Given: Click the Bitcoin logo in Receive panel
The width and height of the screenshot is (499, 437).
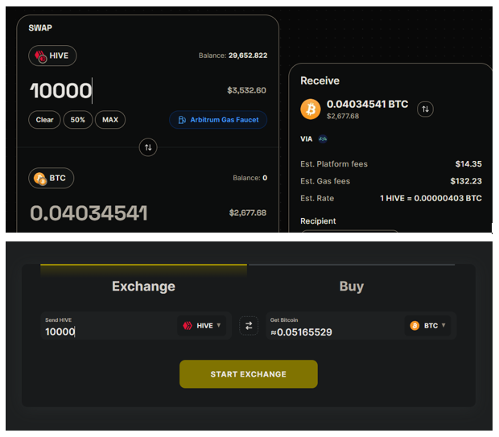Looking at the screenshot, I should coord(311,109).
